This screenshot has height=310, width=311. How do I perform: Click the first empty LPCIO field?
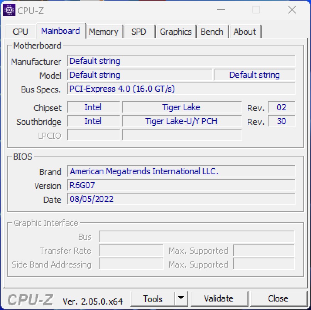pyautogui.click(x=93, y=135)
